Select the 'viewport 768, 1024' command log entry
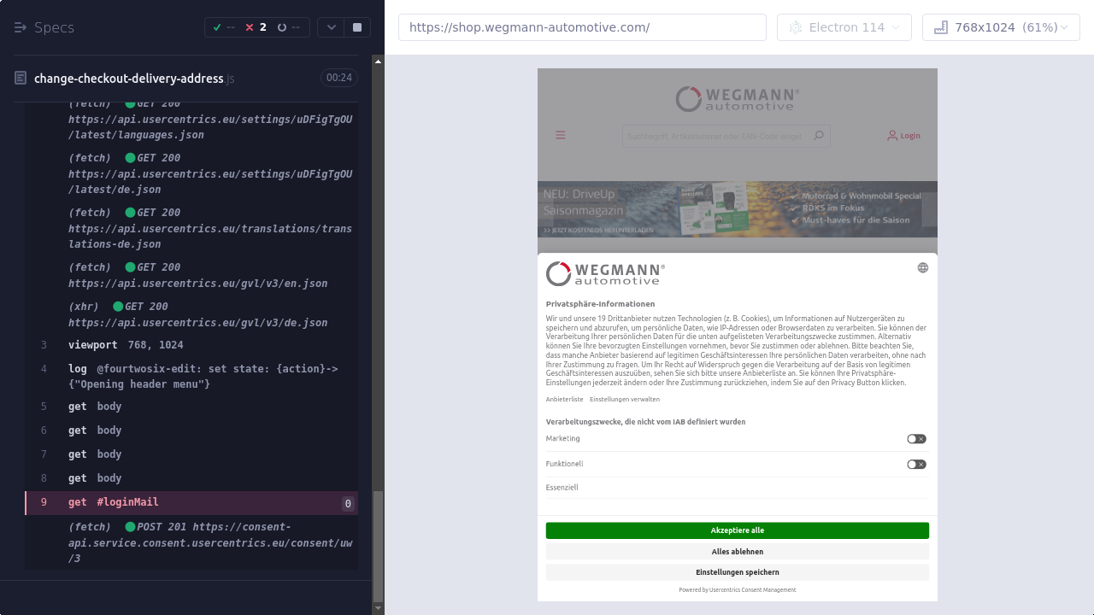Screen dimensions: 1094x615 click(125, 345)
